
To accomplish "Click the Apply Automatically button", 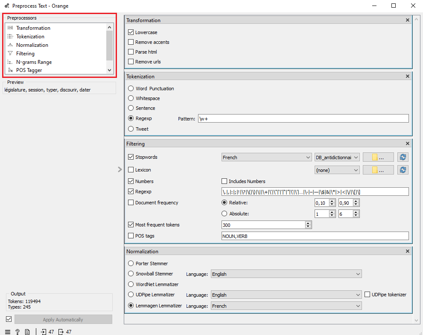I will [x=63, y=320].
